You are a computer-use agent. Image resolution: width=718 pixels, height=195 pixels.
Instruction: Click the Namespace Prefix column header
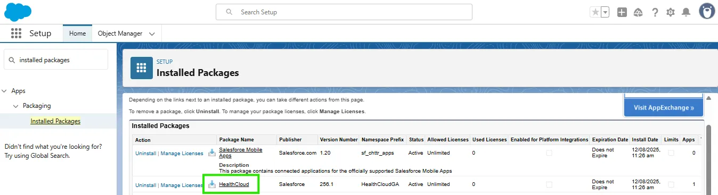point(383,140)
